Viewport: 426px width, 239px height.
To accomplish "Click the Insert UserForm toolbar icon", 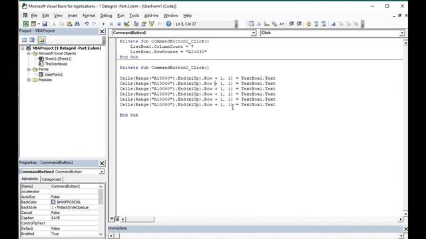I will pyautogui.click(x=33, y=24).
